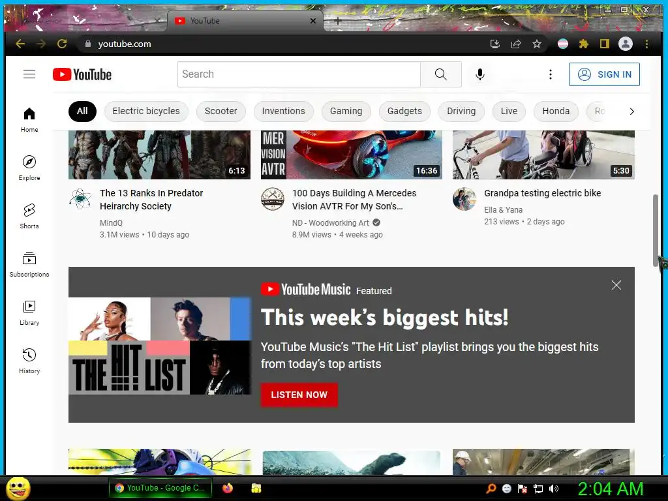Select the Scooter filter chip

coord(220,111)
